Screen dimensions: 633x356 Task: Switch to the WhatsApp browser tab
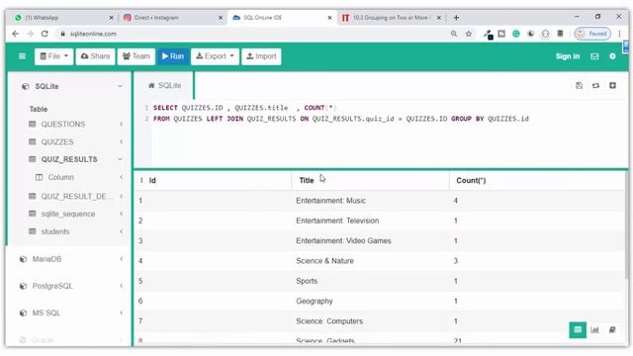(62, 18)
